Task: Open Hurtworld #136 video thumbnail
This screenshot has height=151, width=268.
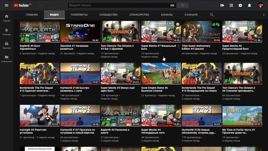Action: [x=202, y=116]
